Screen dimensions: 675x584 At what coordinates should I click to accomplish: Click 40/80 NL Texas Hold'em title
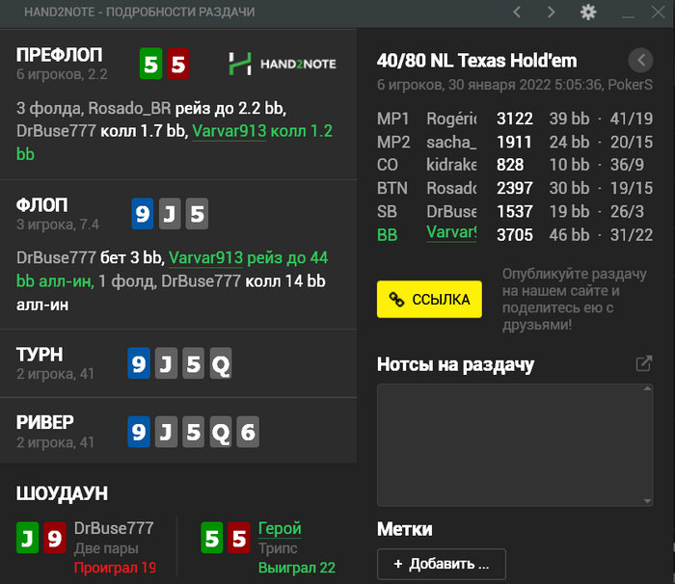[476, 61]
